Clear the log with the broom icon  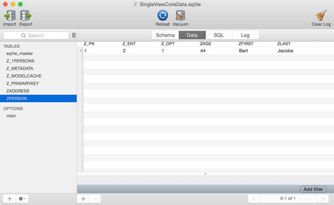coord(321,16)
